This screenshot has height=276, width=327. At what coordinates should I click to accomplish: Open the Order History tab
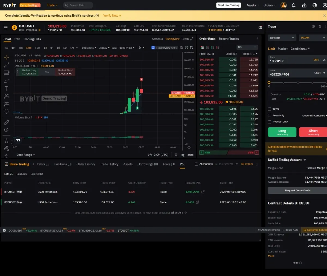(x=86, y=164)
